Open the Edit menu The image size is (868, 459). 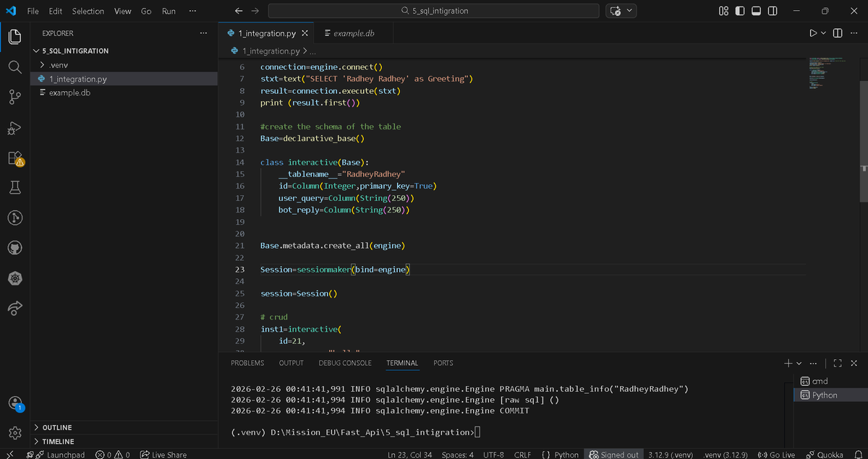55,11
